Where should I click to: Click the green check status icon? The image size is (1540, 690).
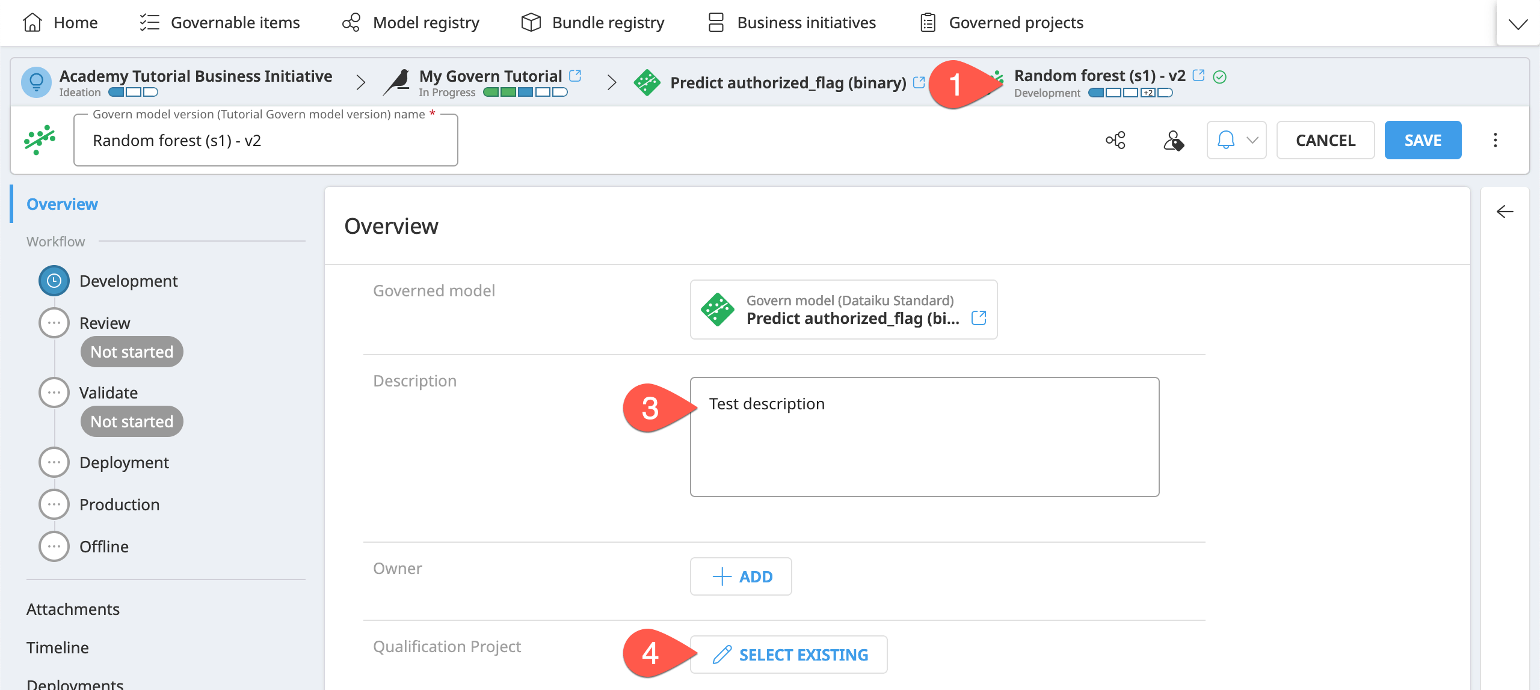coord(1220,77)
